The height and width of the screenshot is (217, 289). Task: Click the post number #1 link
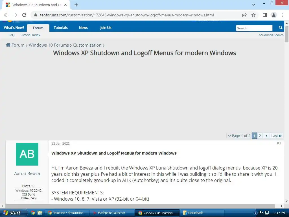tap(279, 143)
